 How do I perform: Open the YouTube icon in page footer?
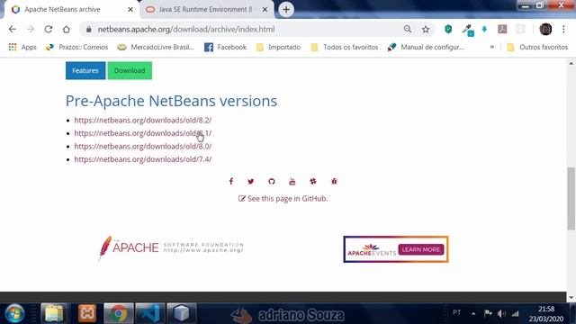tap(292, 181)
